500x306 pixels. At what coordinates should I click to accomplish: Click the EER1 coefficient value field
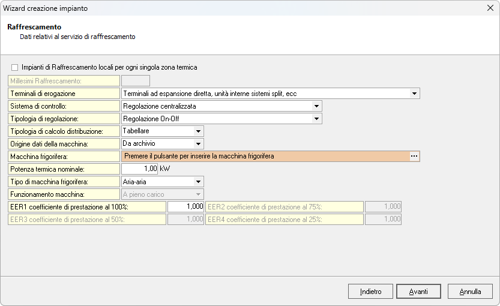[186, 206]
